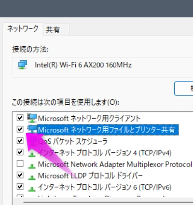This screenshot has width=193, height=205.
Task: Select インターネット プロトコル バージョン 4 list item
Action: click(105, 153)
